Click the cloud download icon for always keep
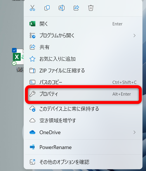This screenshot has height=171, width=146. (x=32, y=109)
